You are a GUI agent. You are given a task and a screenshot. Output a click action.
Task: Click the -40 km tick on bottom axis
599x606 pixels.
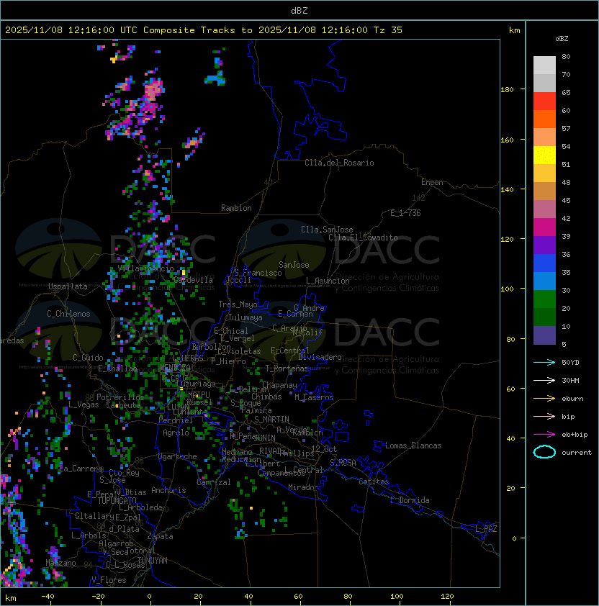[48, 596]
